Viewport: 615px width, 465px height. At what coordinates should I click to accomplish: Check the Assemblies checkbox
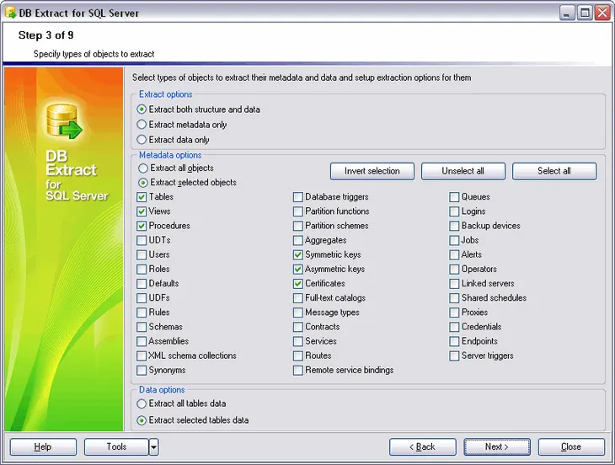pos(142,341)
